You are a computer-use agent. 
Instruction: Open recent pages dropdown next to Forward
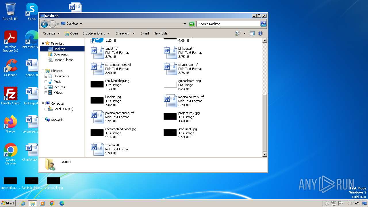(x=58, y=24)
